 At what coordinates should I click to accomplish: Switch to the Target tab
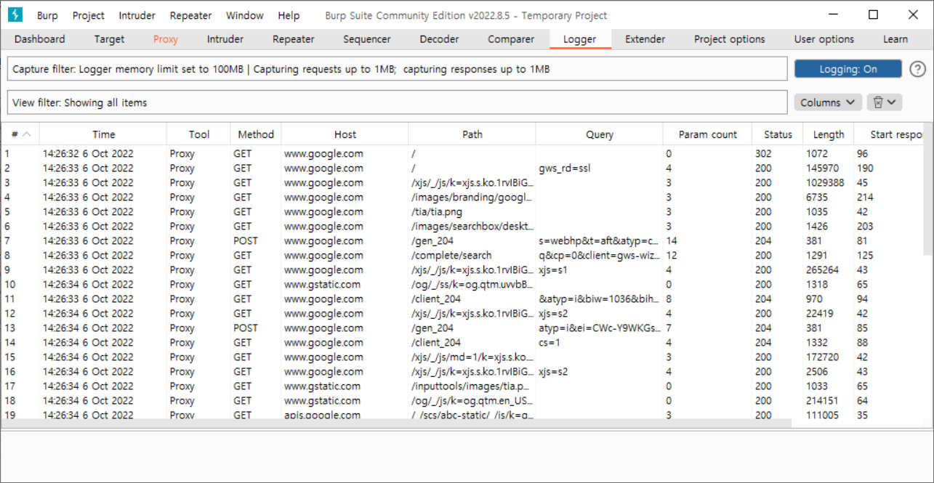(109, 39)
